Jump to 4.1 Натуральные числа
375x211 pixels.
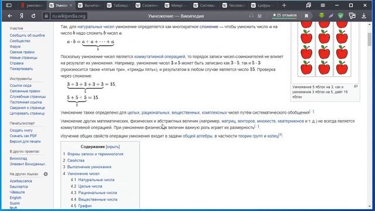[96, 180]
